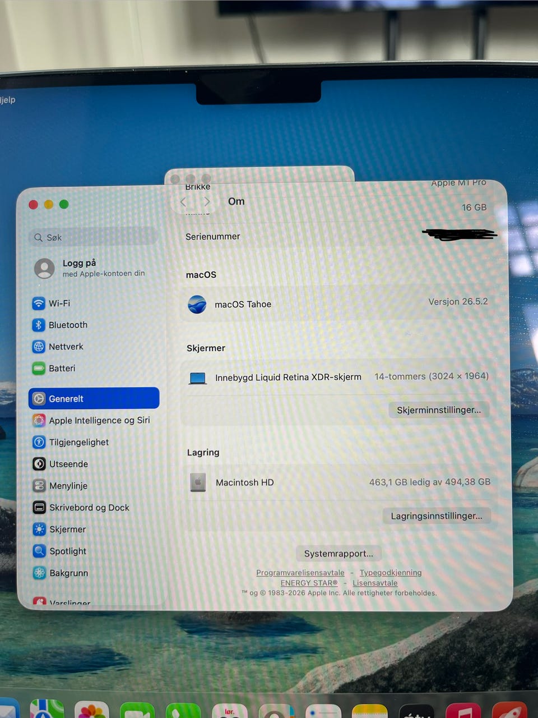Click the account avatar beside Logg på
Screen dimensions: 538x718
pyautogui.click(x=44, y=268)
